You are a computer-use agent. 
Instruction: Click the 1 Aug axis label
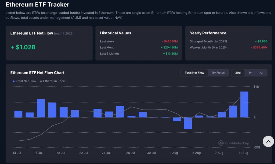[x=174, y=153]
